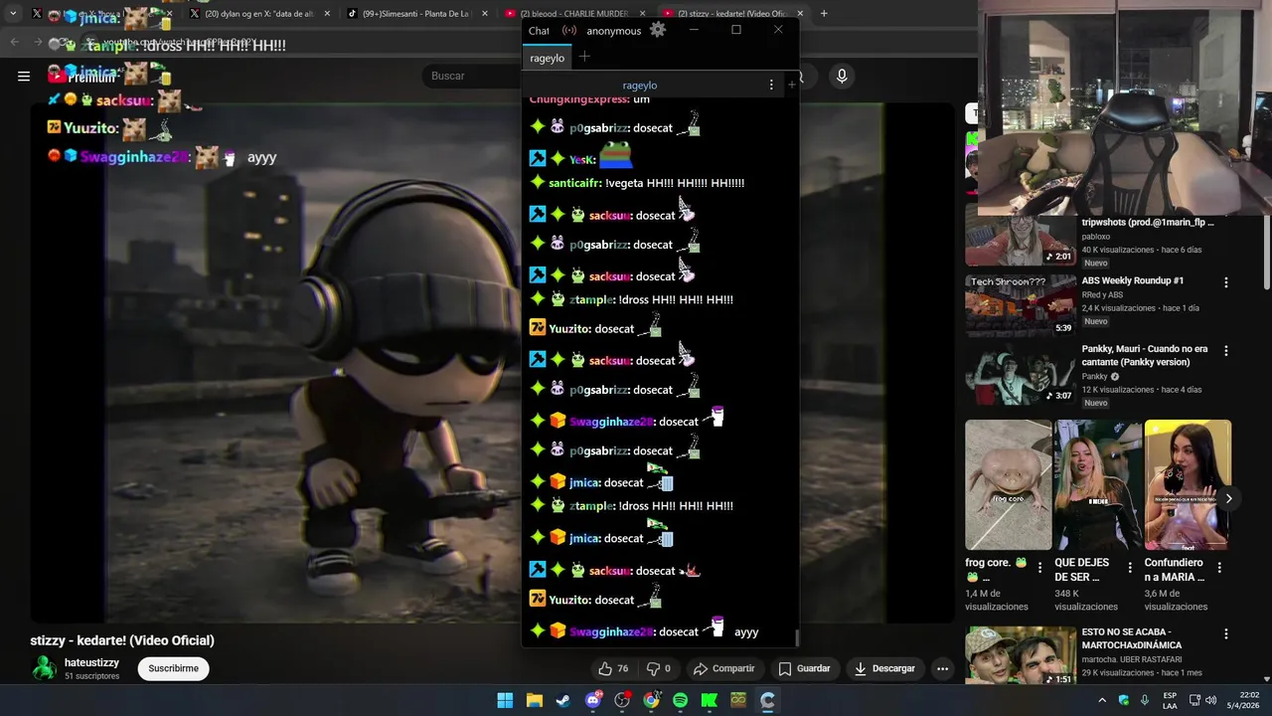Open the Windows Start menu
1272x716 pixels.
point(505,700)
